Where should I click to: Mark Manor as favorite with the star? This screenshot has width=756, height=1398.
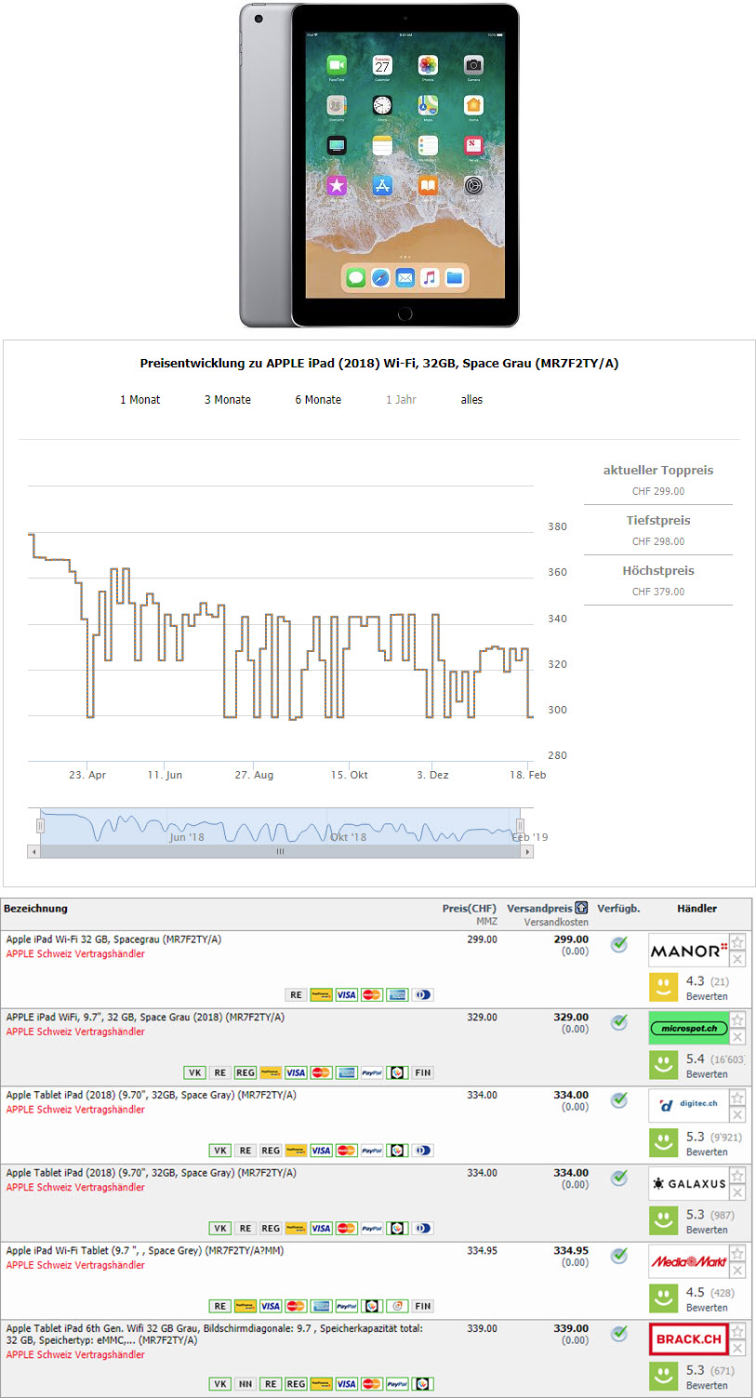pos(737,942)
